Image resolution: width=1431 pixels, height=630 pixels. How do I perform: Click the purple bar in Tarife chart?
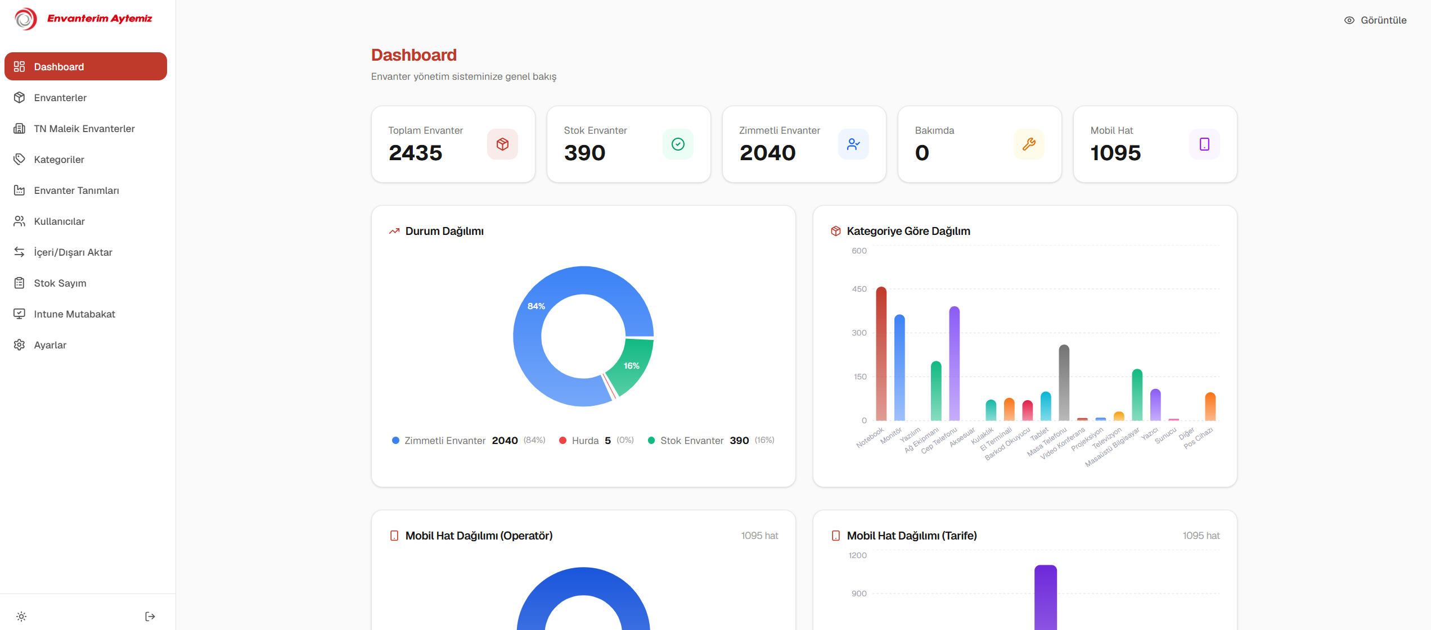point(1046,597)
